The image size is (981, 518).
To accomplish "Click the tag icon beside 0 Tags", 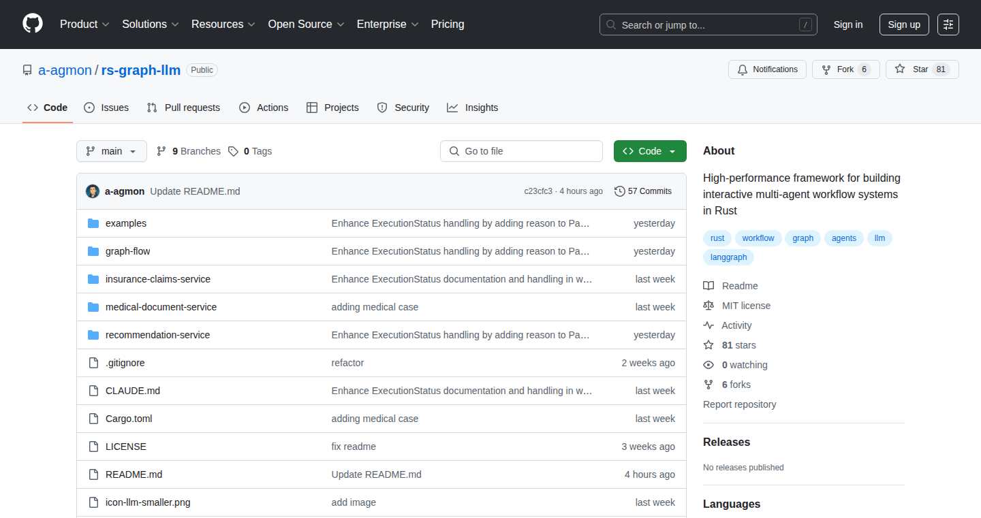I will (233, 151).
